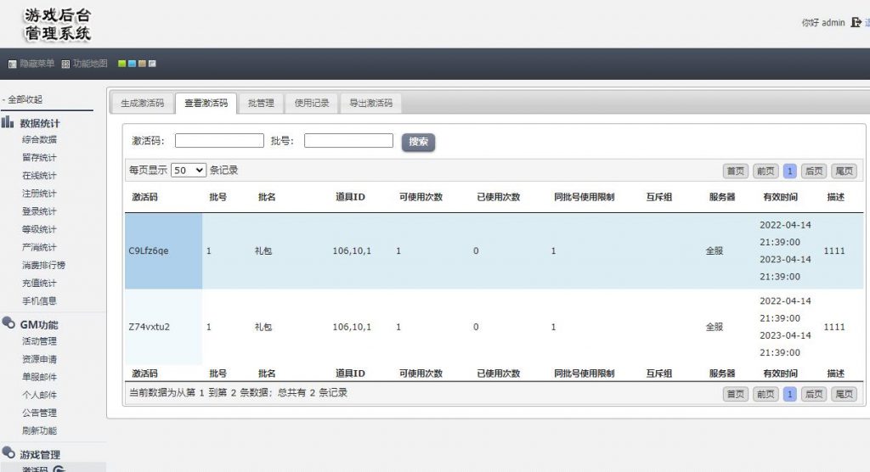Open 资源申请 in the sidebar
Image resolution: width=870 pixels, height=472 pixels.
point(39,359)
